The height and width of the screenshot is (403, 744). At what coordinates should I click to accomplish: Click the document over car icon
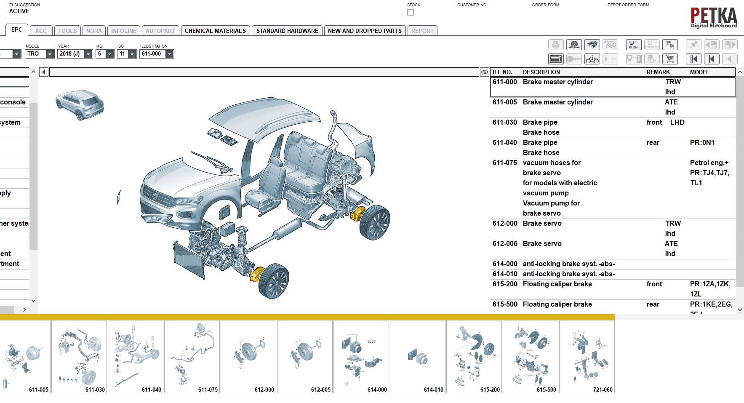pos(652,59)
